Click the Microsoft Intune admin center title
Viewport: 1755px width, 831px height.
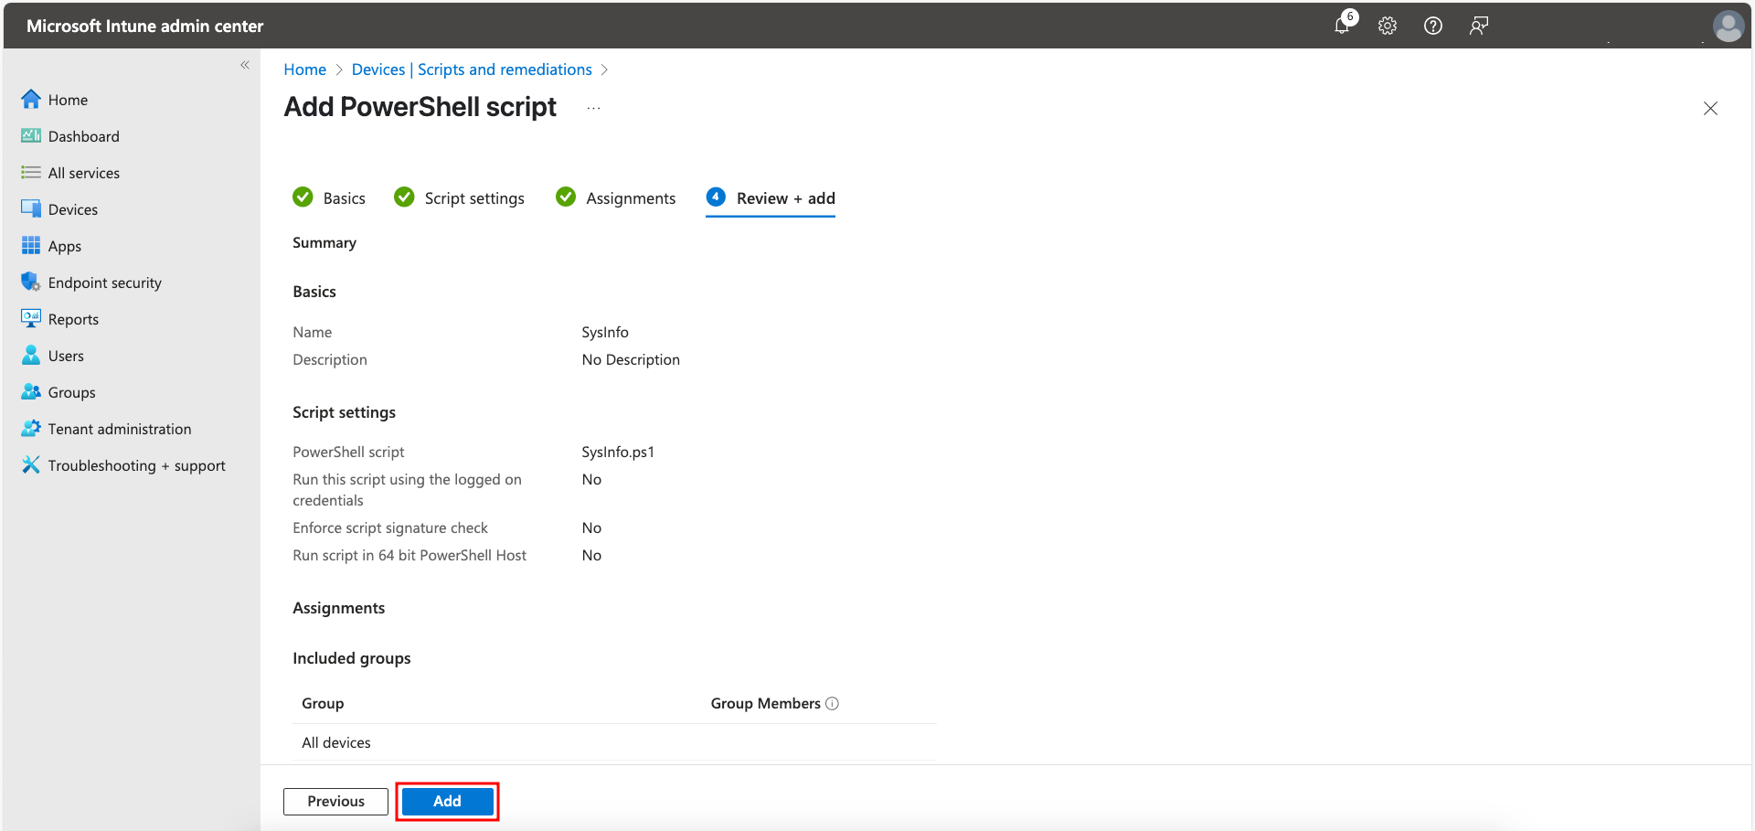[144, 26]
